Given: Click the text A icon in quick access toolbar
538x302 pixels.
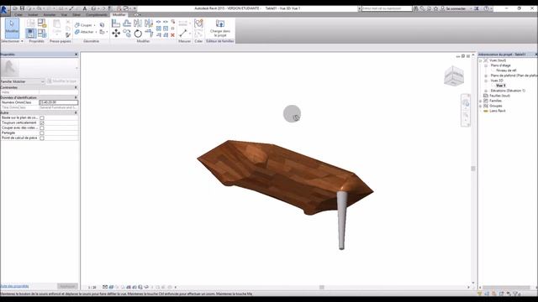Looking at the screenshot, I should (85, 8).
